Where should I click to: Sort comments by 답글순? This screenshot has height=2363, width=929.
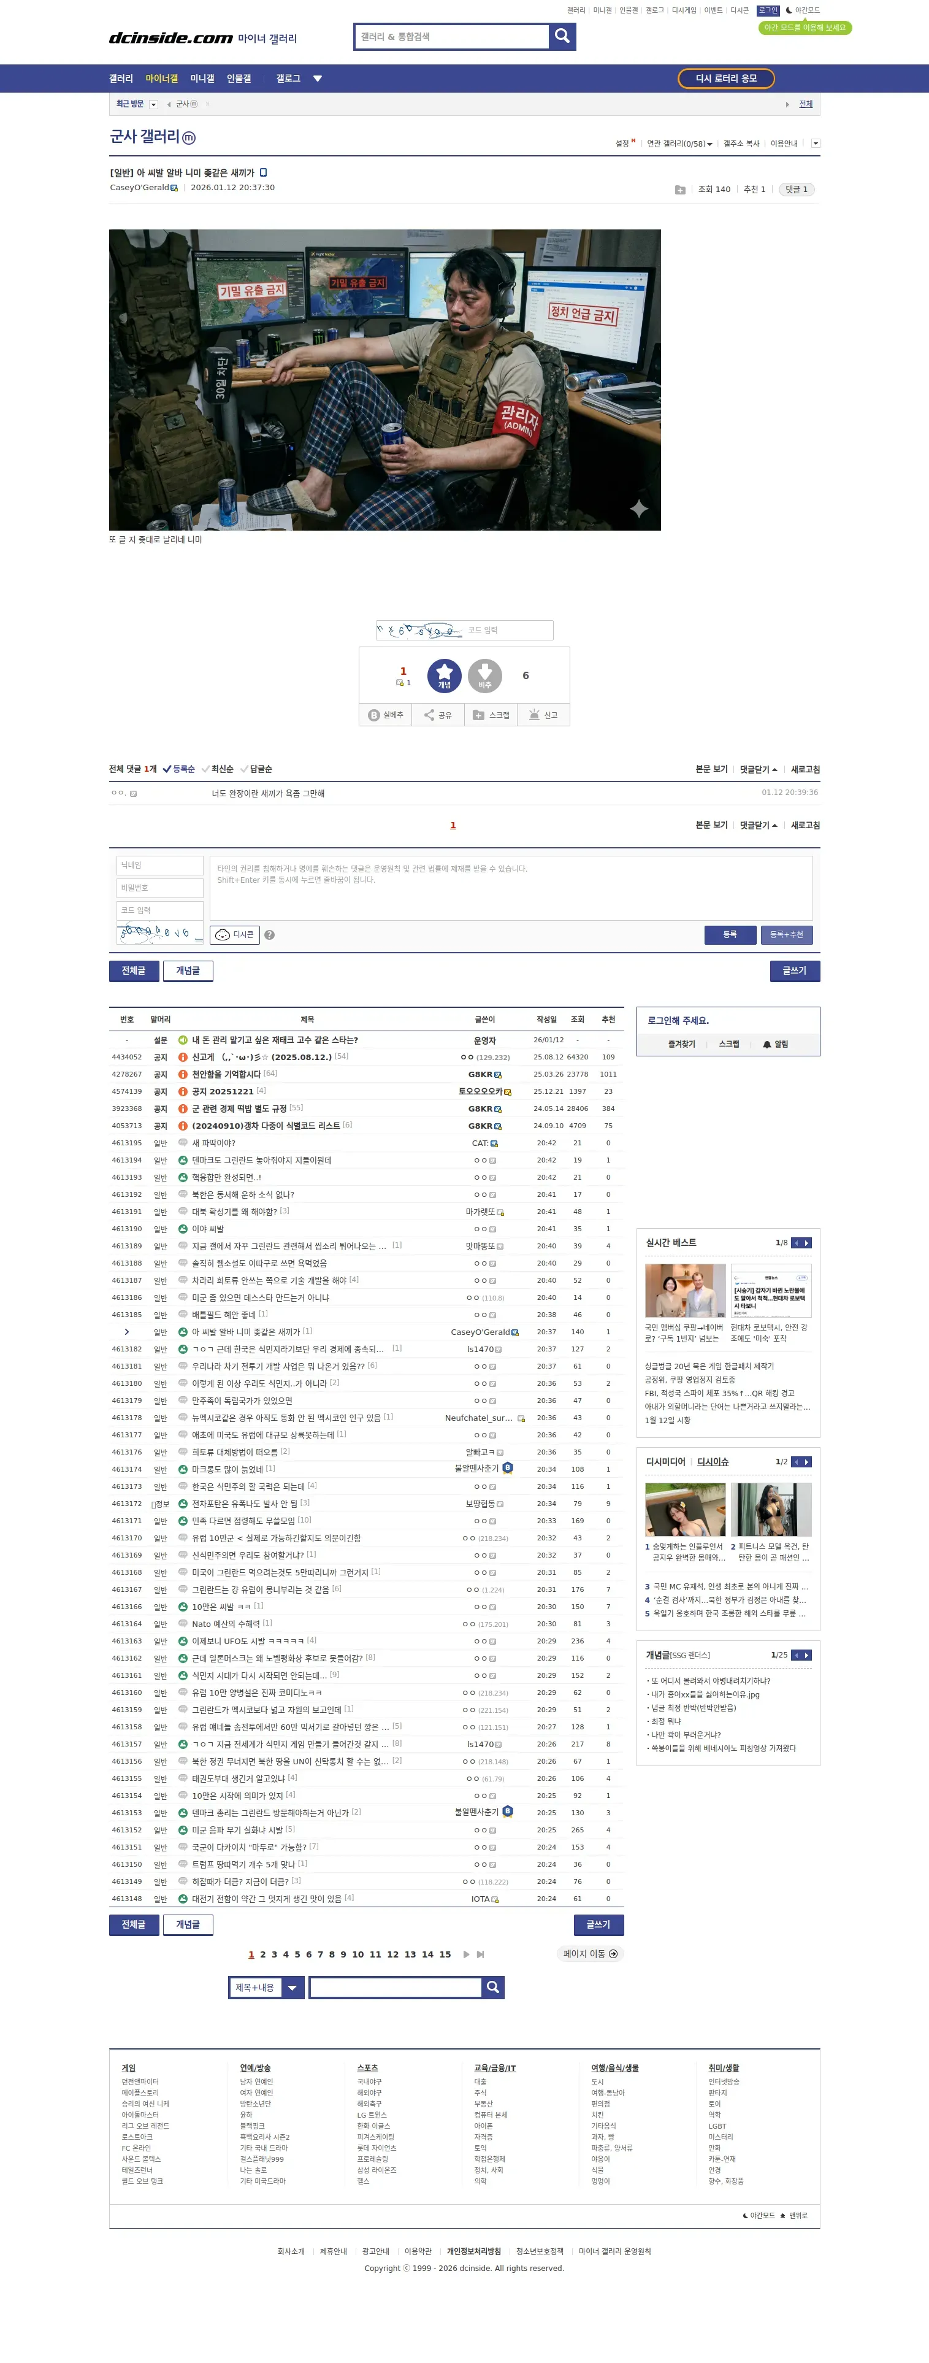click(x=256, y=769)
